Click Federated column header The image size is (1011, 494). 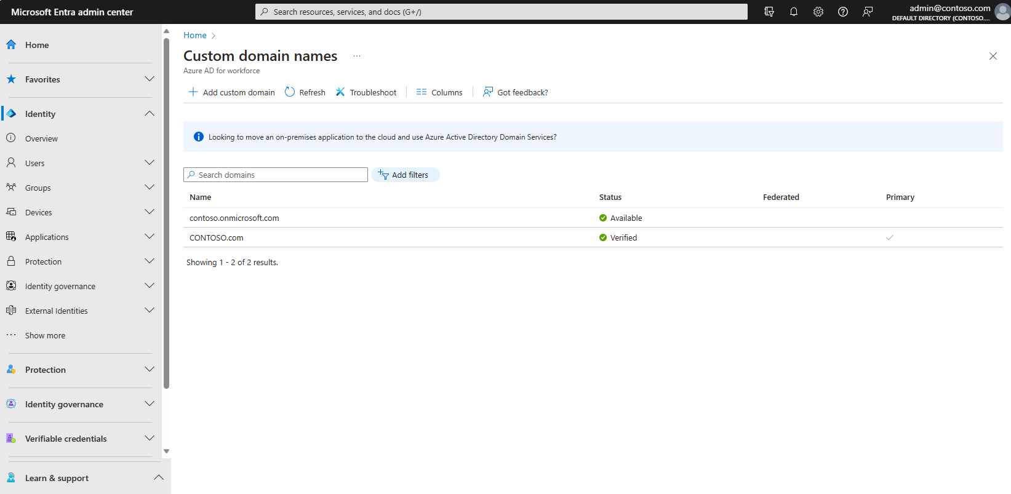click(x=781, y=197)
